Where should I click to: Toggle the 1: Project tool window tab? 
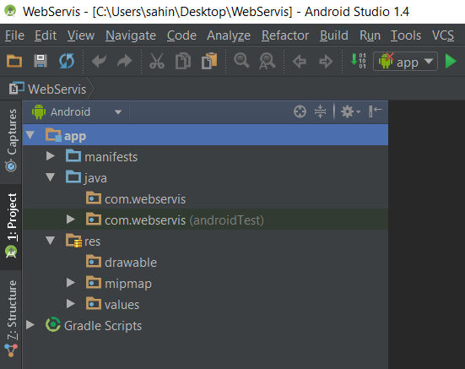pyautogui.click(x=11, y=226)
